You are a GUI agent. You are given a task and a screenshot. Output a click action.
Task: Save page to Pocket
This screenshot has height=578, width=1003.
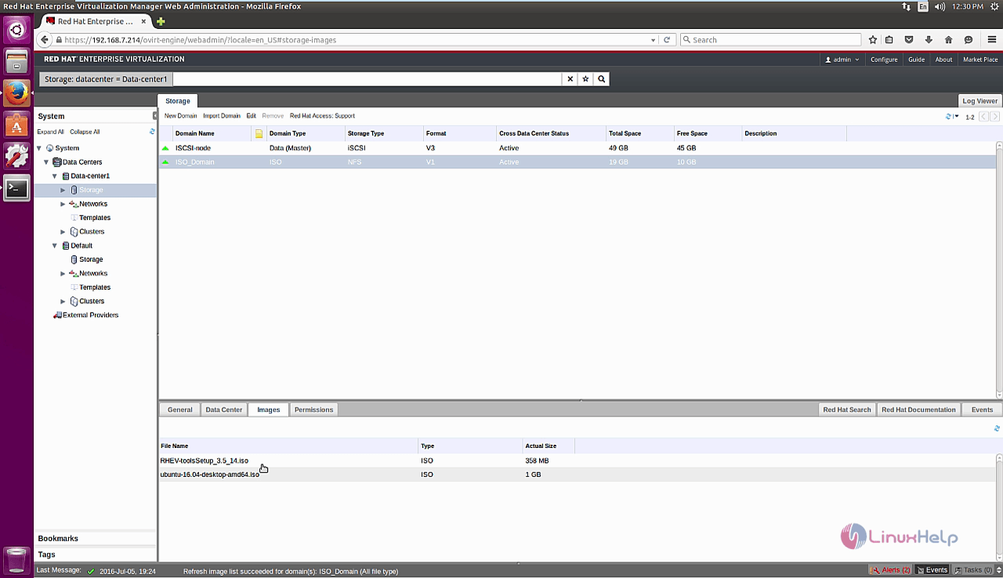click(909, 40)
